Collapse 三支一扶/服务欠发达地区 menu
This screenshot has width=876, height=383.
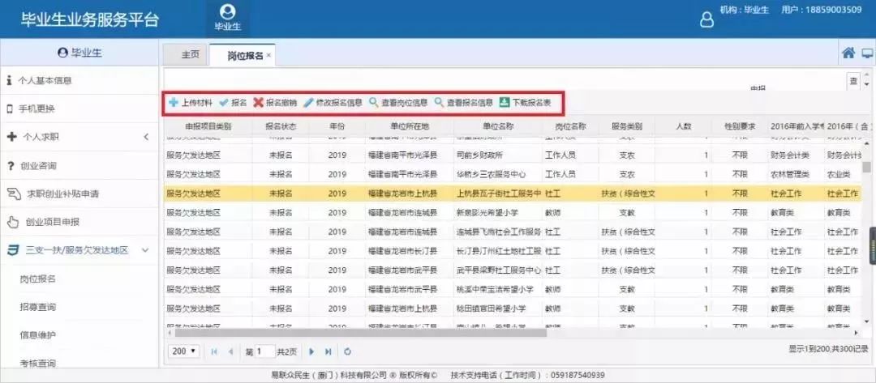tap(145, 250)
